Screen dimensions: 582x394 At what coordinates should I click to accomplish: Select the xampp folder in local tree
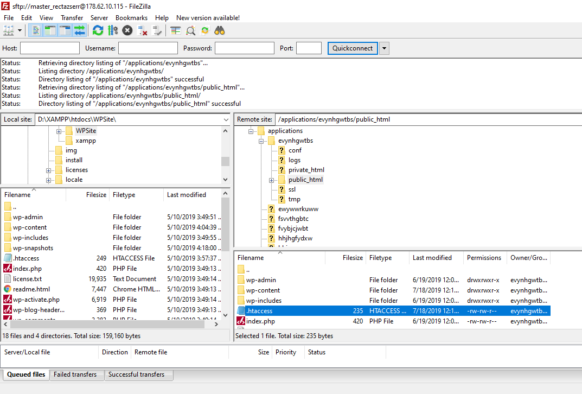(86, 141)
